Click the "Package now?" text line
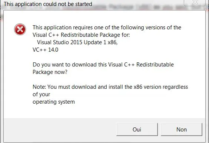The height and width of the screenshot is (143, 209). pyautogui.click(x=50, y=72)
